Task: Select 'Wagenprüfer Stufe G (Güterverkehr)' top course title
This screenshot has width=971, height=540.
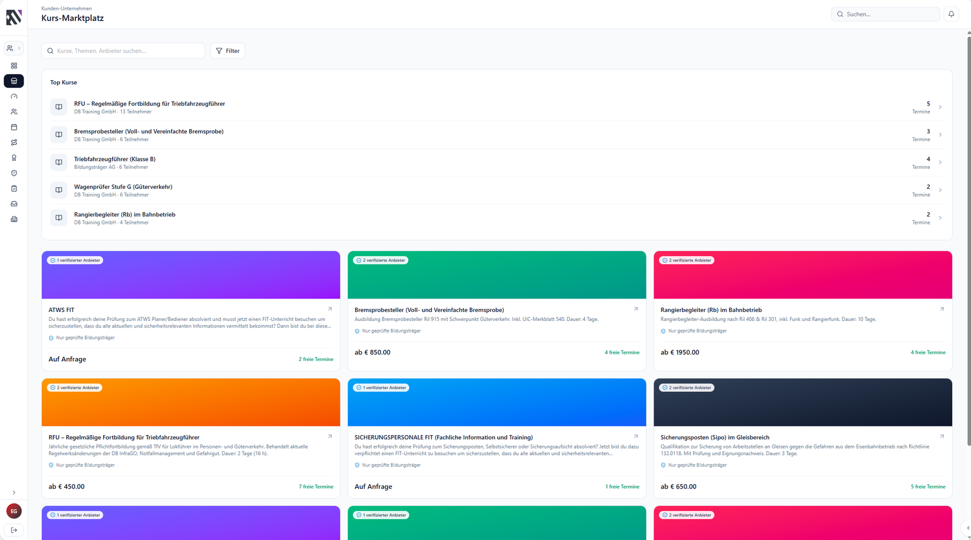Action: [x=123, y=187]
